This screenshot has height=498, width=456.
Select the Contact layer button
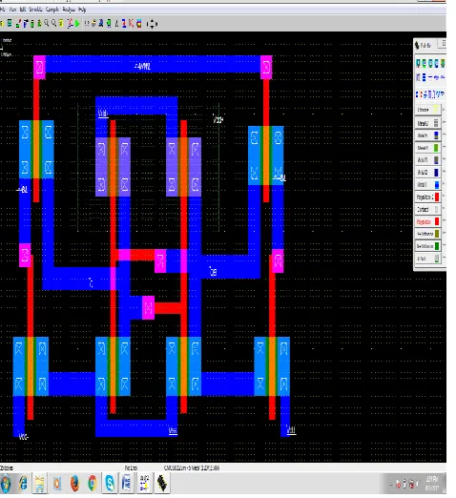428,209
